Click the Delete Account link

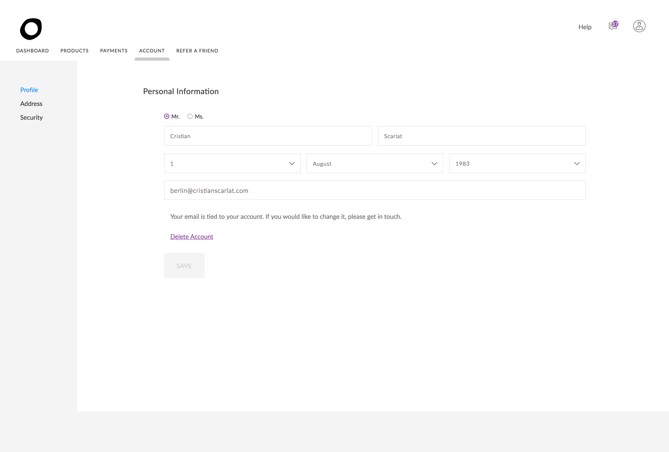coord(192,237)
